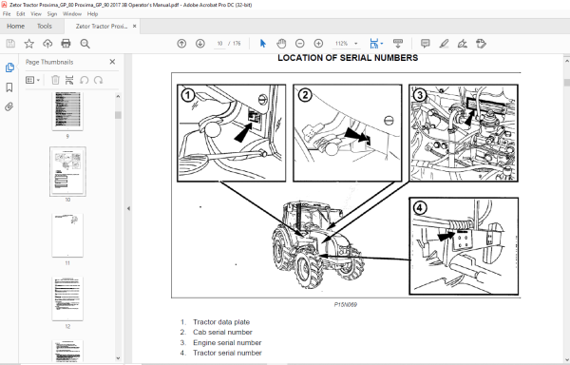Image resolution: width=570 pixels, height=365 pixels.
Task: Open the upload to cloud icon
Action: (x=47, y=44)
